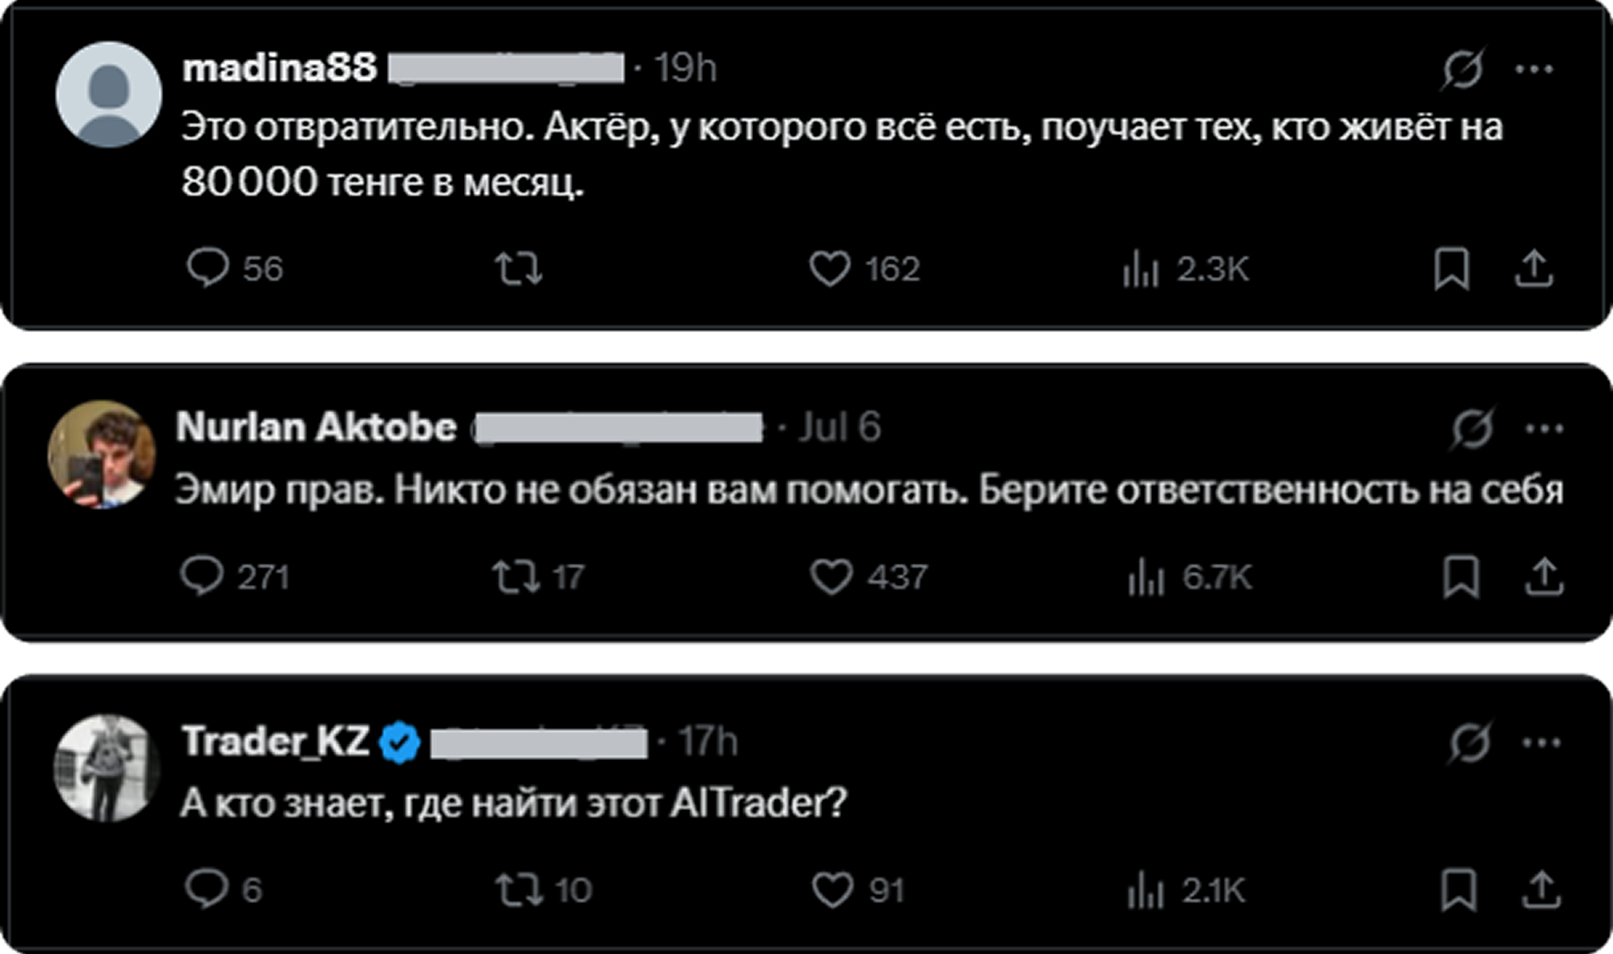Reply to Trader_KZ's AITrader question
Screen dimensions: 1613x954
(206, 890)
